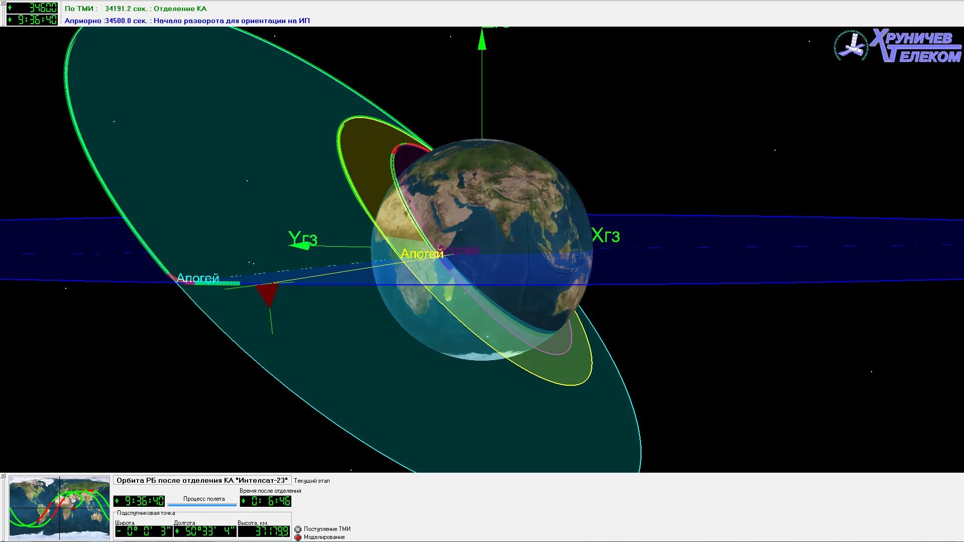
Task: Click the yellow 'Апогей' label near Earth
Action: 422,254
